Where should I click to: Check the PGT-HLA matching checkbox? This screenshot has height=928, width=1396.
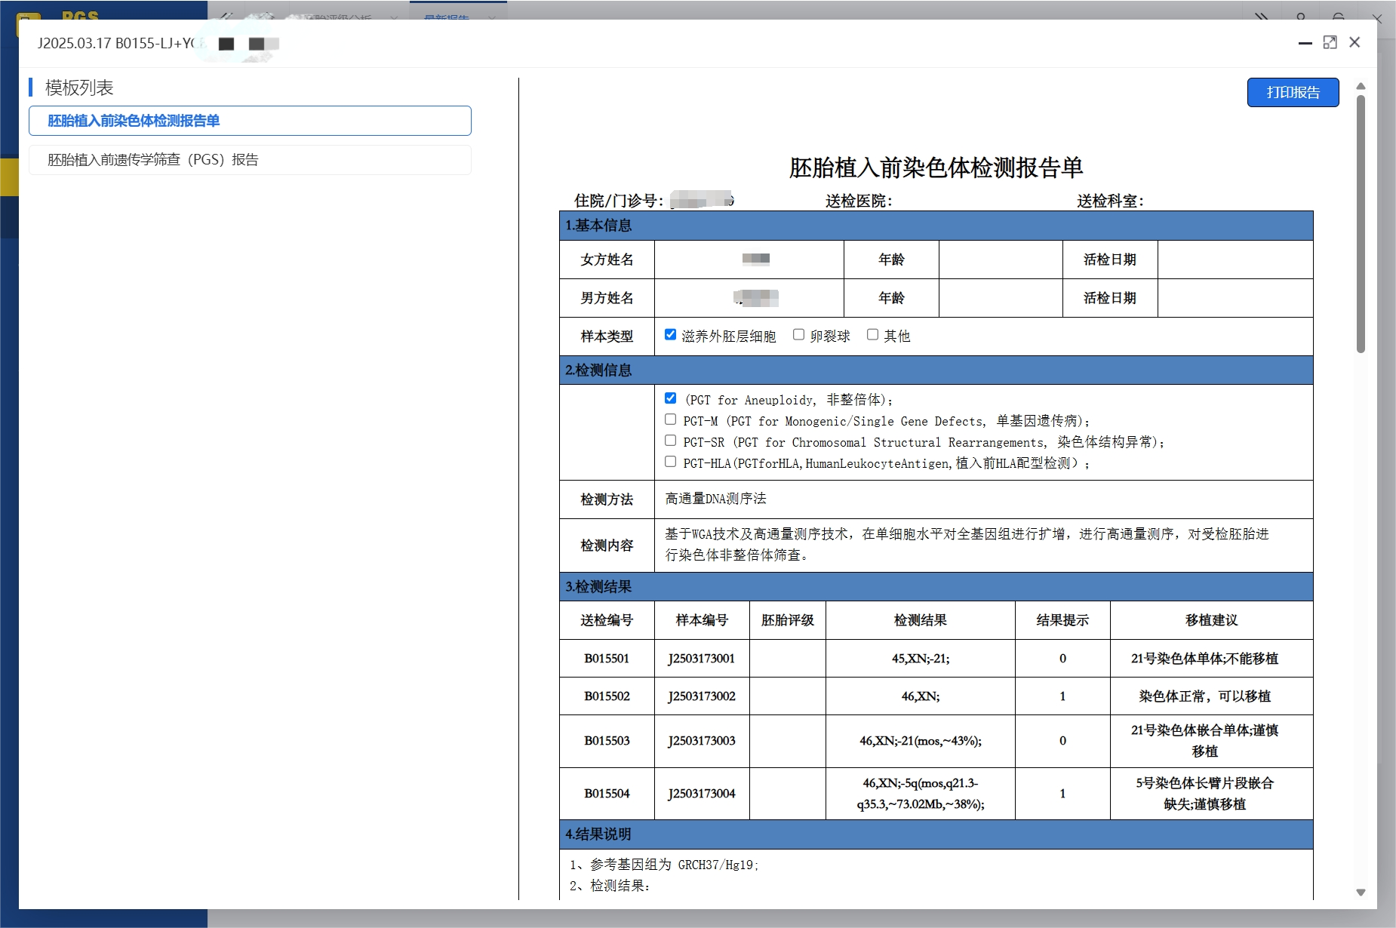point(670,461)
